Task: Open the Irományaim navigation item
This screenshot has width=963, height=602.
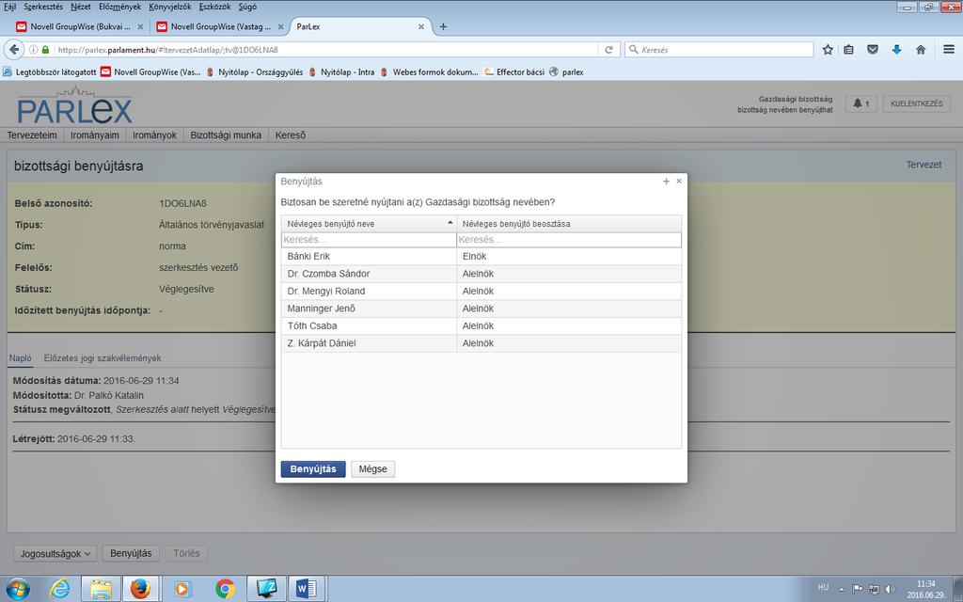Action: tap(95, 135)
